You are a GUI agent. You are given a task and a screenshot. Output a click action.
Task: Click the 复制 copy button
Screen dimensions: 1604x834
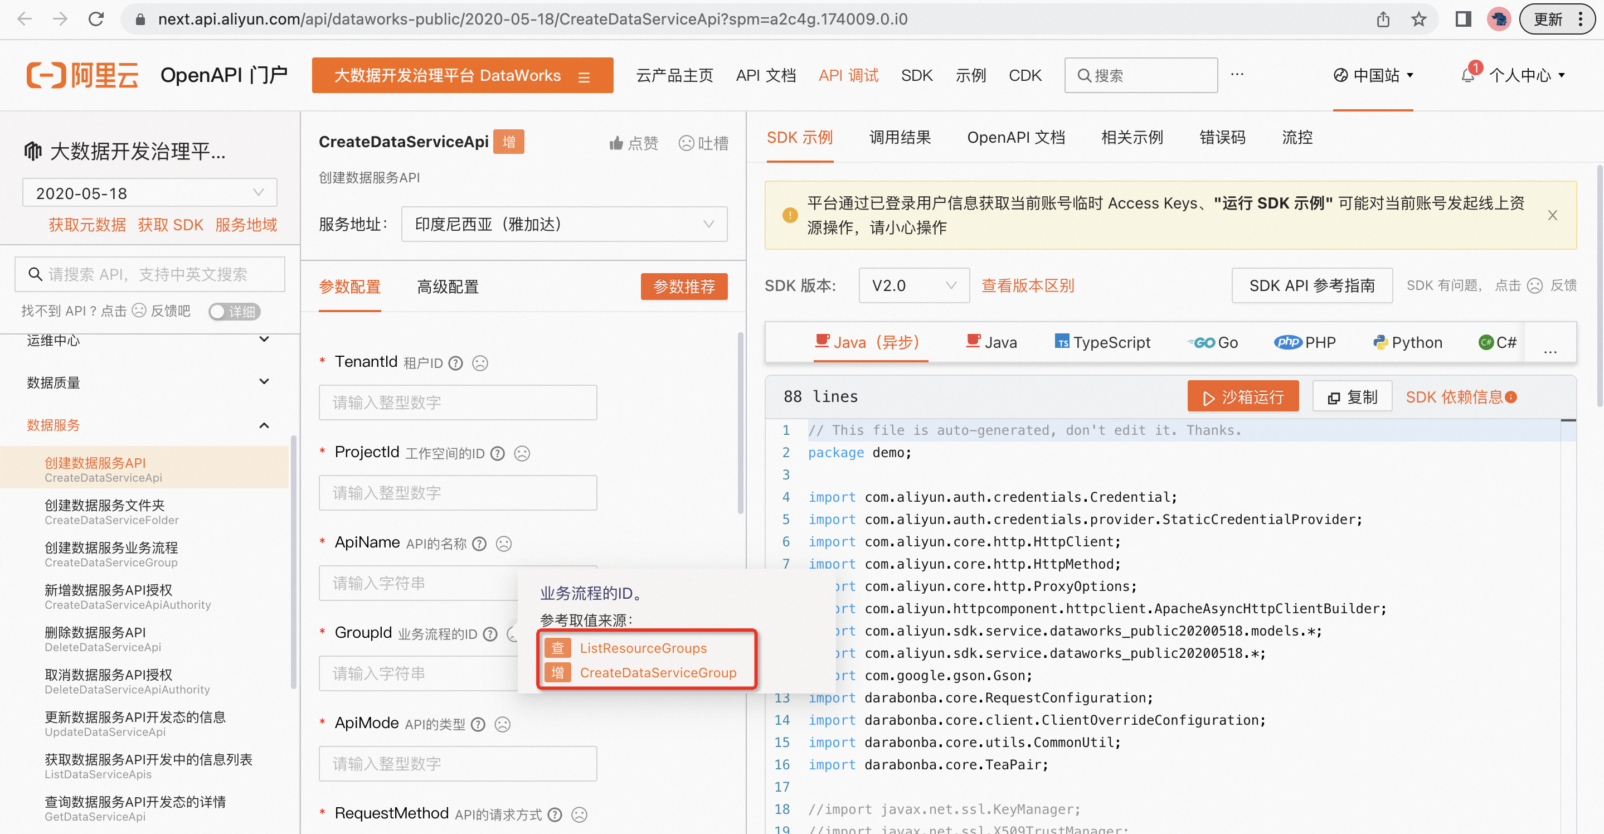[1352, 397]
